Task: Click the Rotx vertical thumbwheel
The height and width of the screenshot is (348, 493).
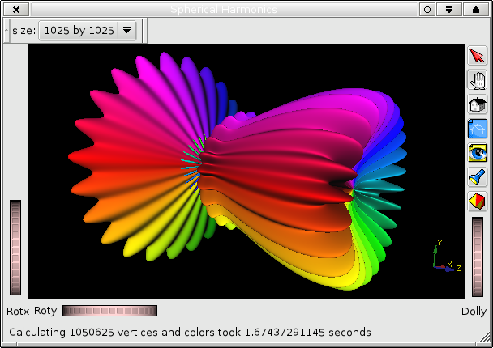Action: pyautogui.click(x=15, y=248)
